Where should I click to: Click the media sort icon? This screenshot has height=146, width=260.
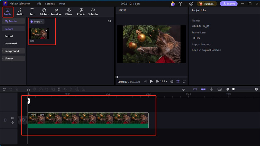(110, 21)
